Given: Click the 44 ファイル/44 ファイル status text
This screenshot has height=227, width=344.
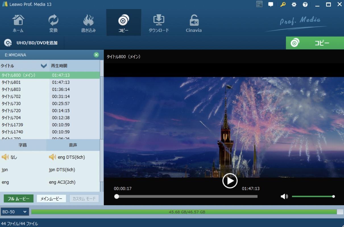Looking at the screenshot, I should click(x=19, y=224).
